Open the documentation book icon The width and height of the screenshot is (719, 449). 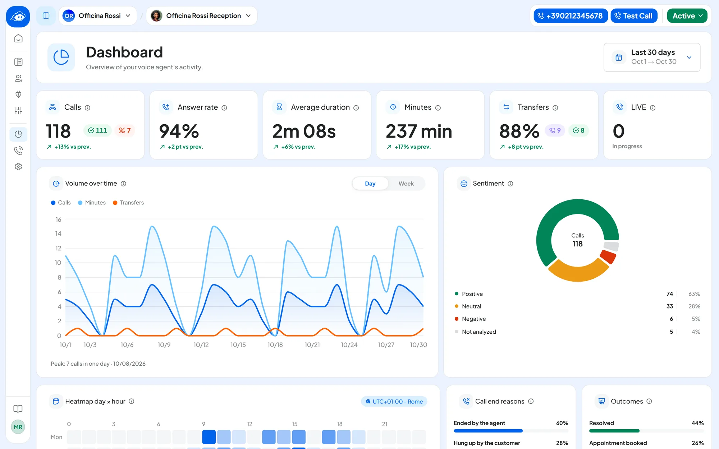coord(18,409)
